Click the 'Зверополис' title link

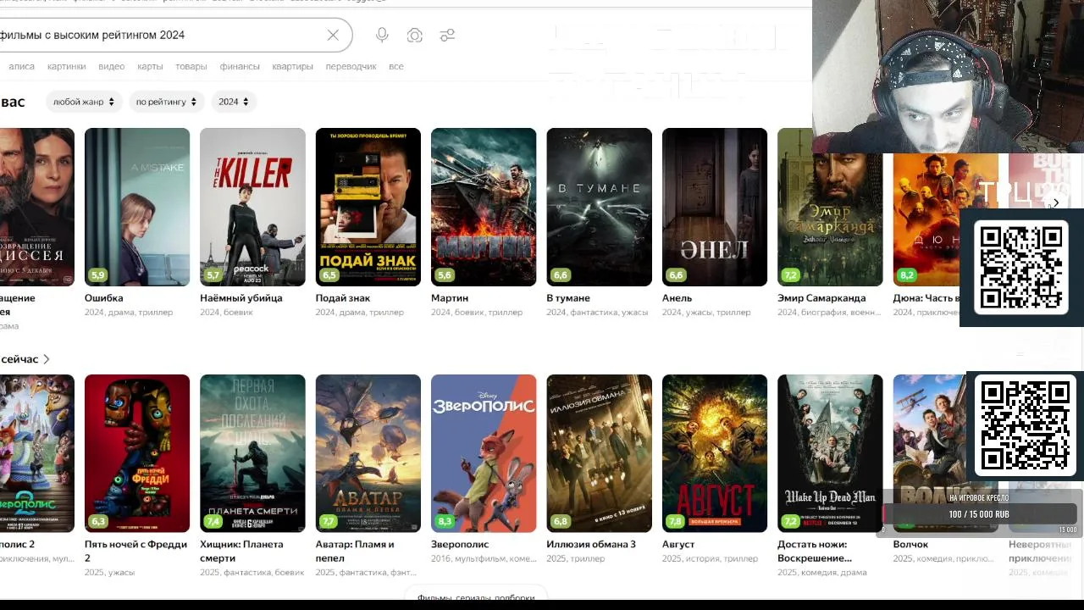pos(460,545)
